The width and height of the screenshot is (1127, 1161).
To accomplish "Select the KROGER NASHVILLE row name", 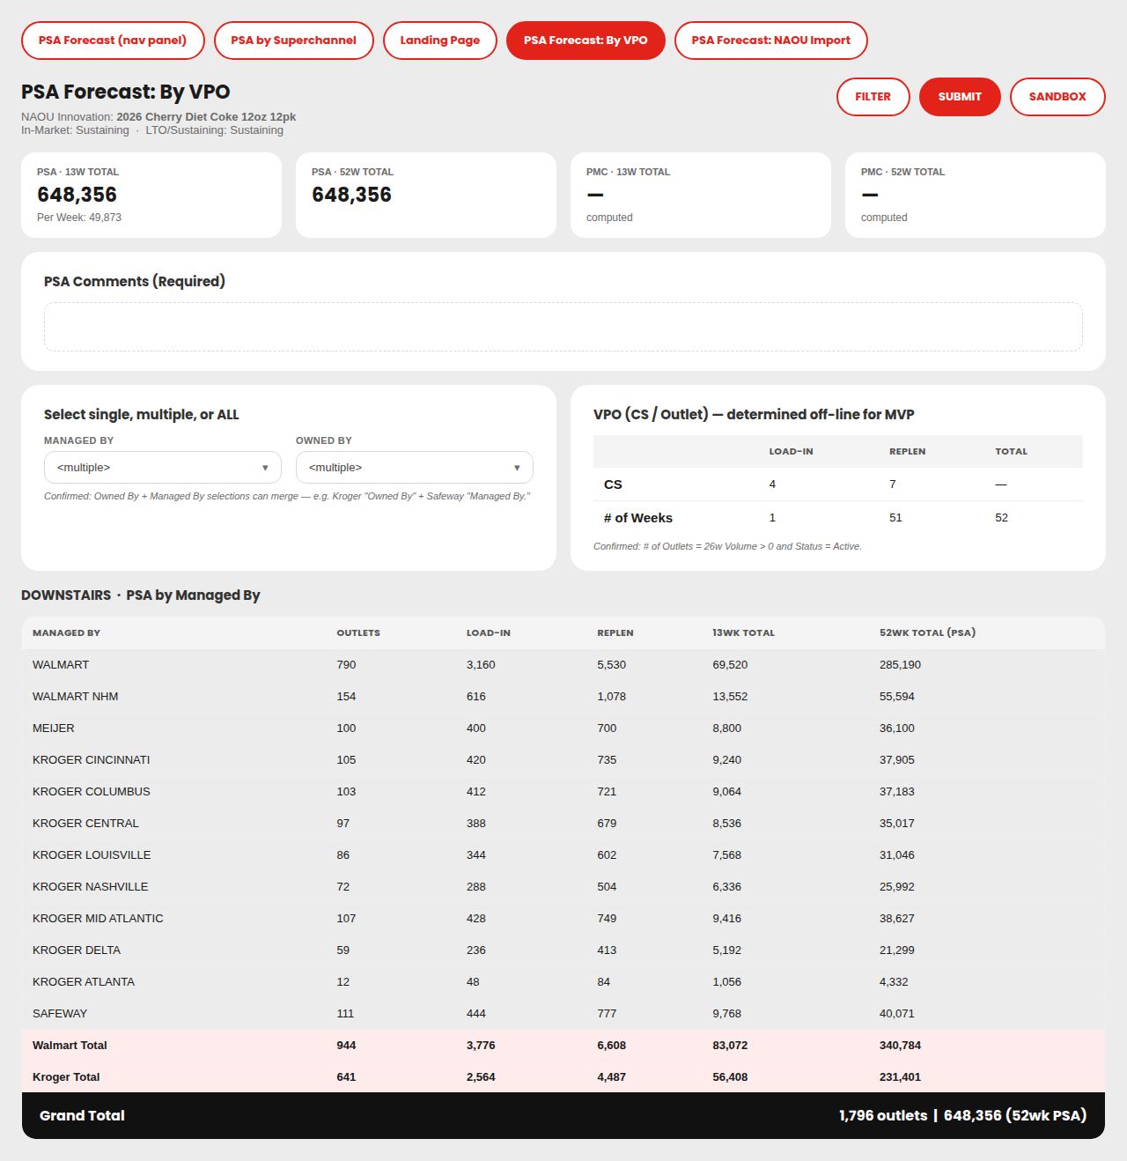I will tap(91, 887).
